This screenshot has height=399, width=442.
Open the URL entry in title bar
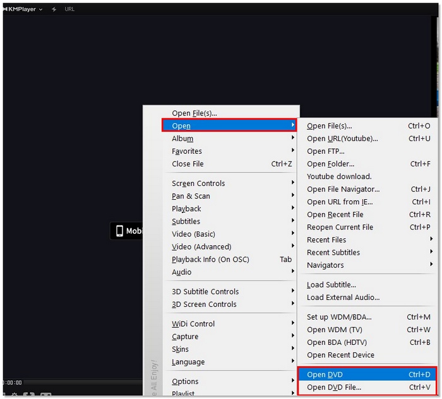tap(69, 9)
